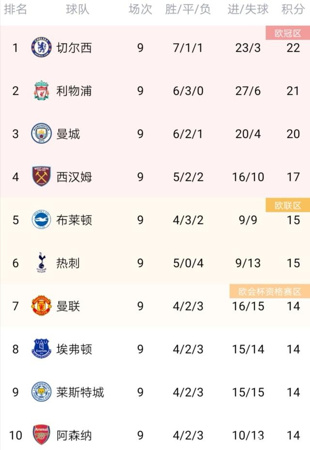Tap the Tottenham Hotspur cockerel logo

coord(41,263)
